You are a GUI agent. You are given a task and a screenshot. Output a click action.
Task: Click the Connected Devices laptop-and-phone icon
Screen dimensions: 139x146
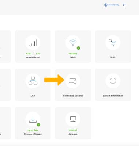pyautogui.click(x=73, y=81)
